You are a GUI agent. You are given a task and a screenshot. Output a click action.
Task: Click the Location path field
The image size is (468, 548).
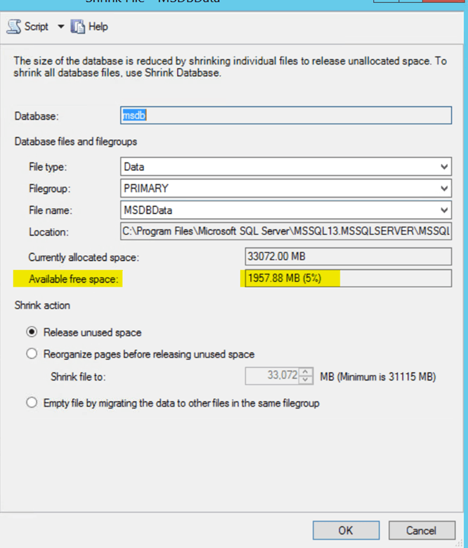click(285, 231)
